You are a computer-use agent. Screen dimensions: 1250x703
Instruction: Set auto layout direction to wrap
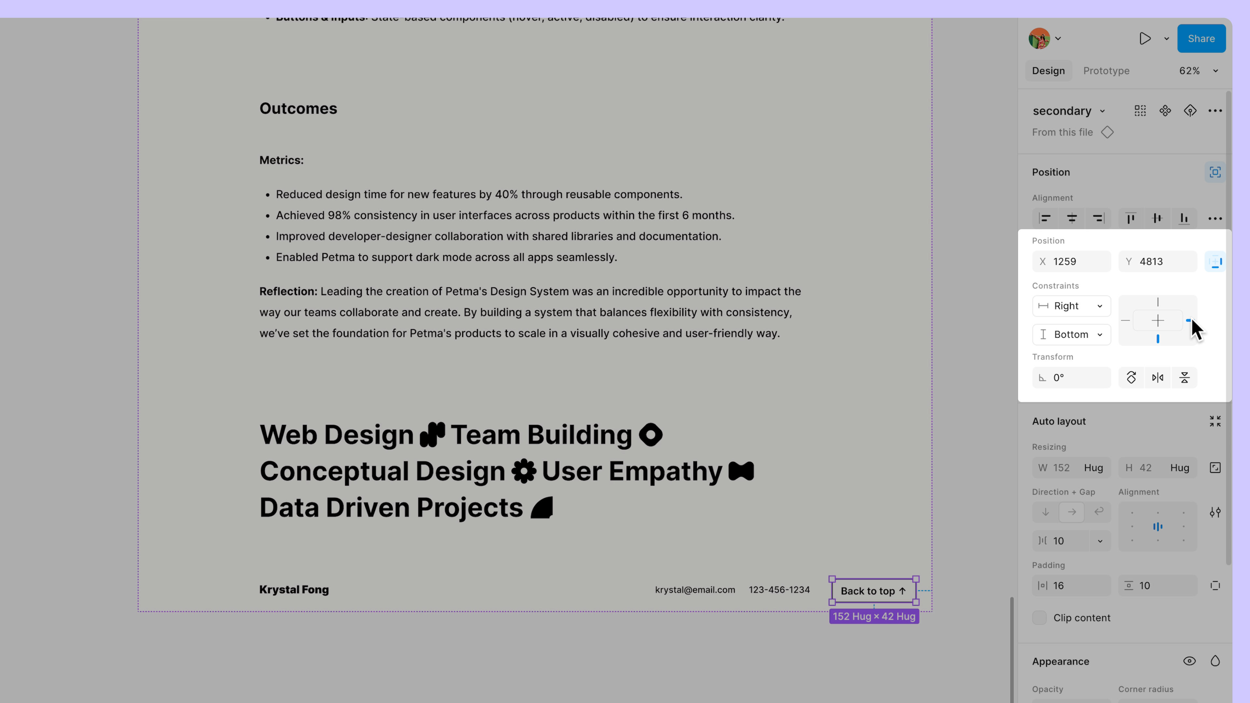coord(1098,512)
